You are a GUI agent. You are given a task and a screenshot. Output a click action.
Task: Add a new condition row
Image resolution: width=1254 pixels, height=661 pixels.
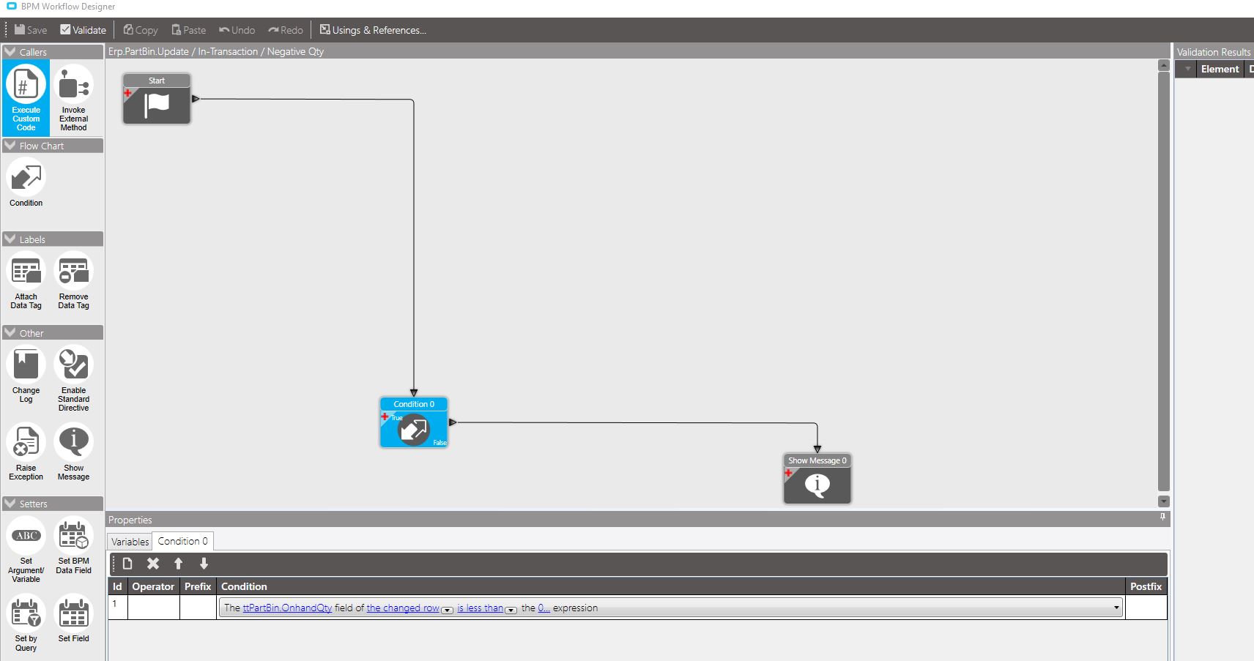click(x=127, y=564)
